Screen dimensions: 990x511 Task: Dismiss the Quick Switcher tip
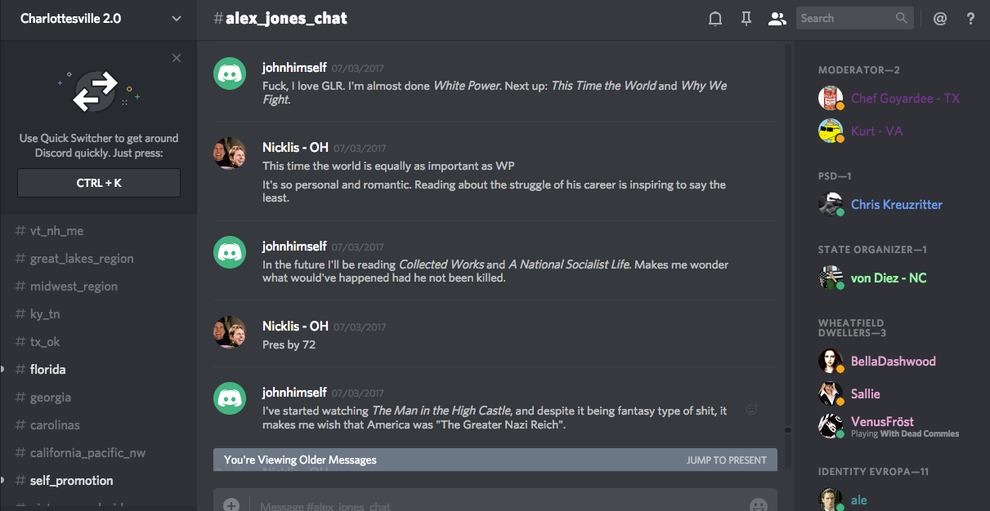(177, 58)
